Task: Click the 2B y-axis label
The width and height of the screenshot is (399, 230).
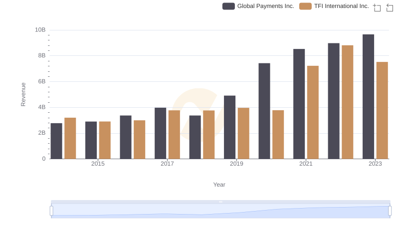Action: (42, 133)
